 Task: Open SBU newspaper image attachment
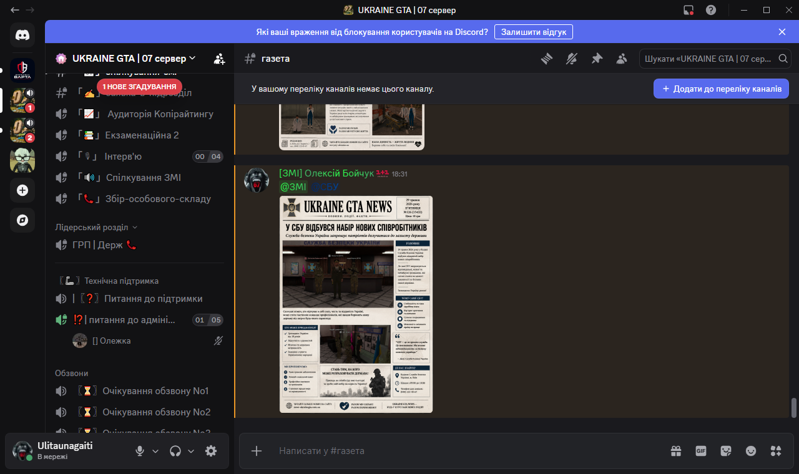[x=356, y=304]
